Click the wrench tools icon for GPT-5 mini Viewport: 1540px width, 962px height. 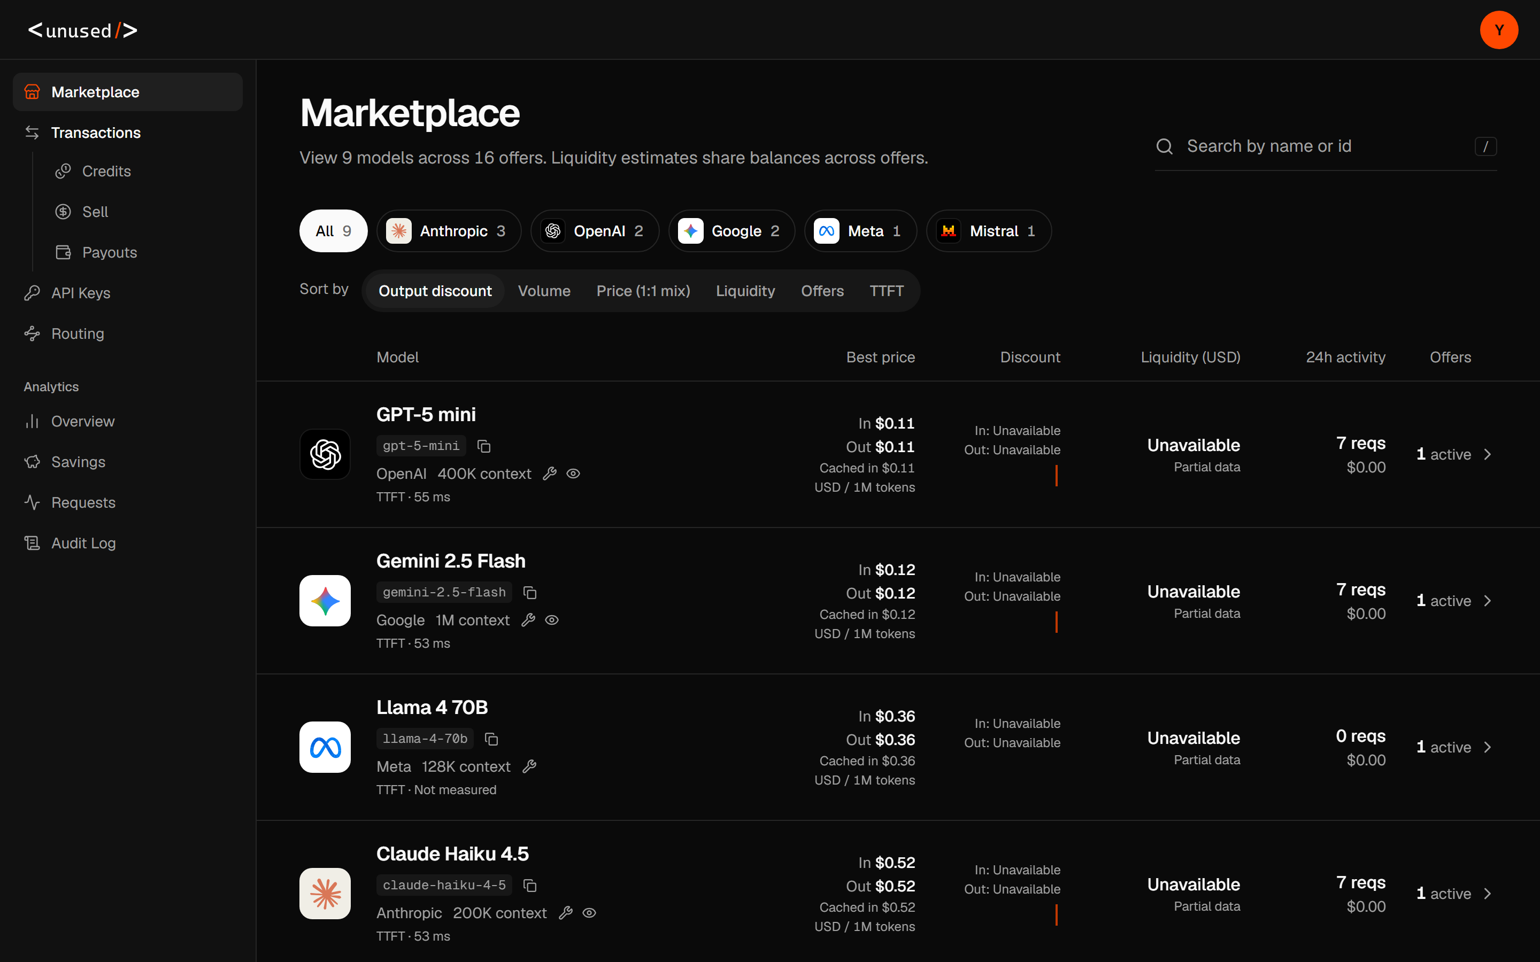(550, 474)
